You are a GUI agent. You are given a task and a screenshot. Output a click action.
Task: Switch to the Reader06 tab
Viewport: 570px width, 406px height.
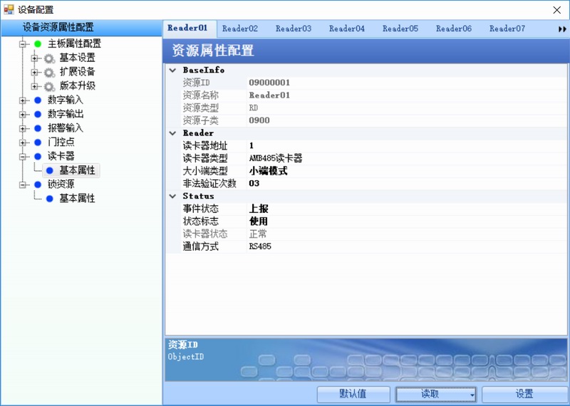tap(454, 28)
